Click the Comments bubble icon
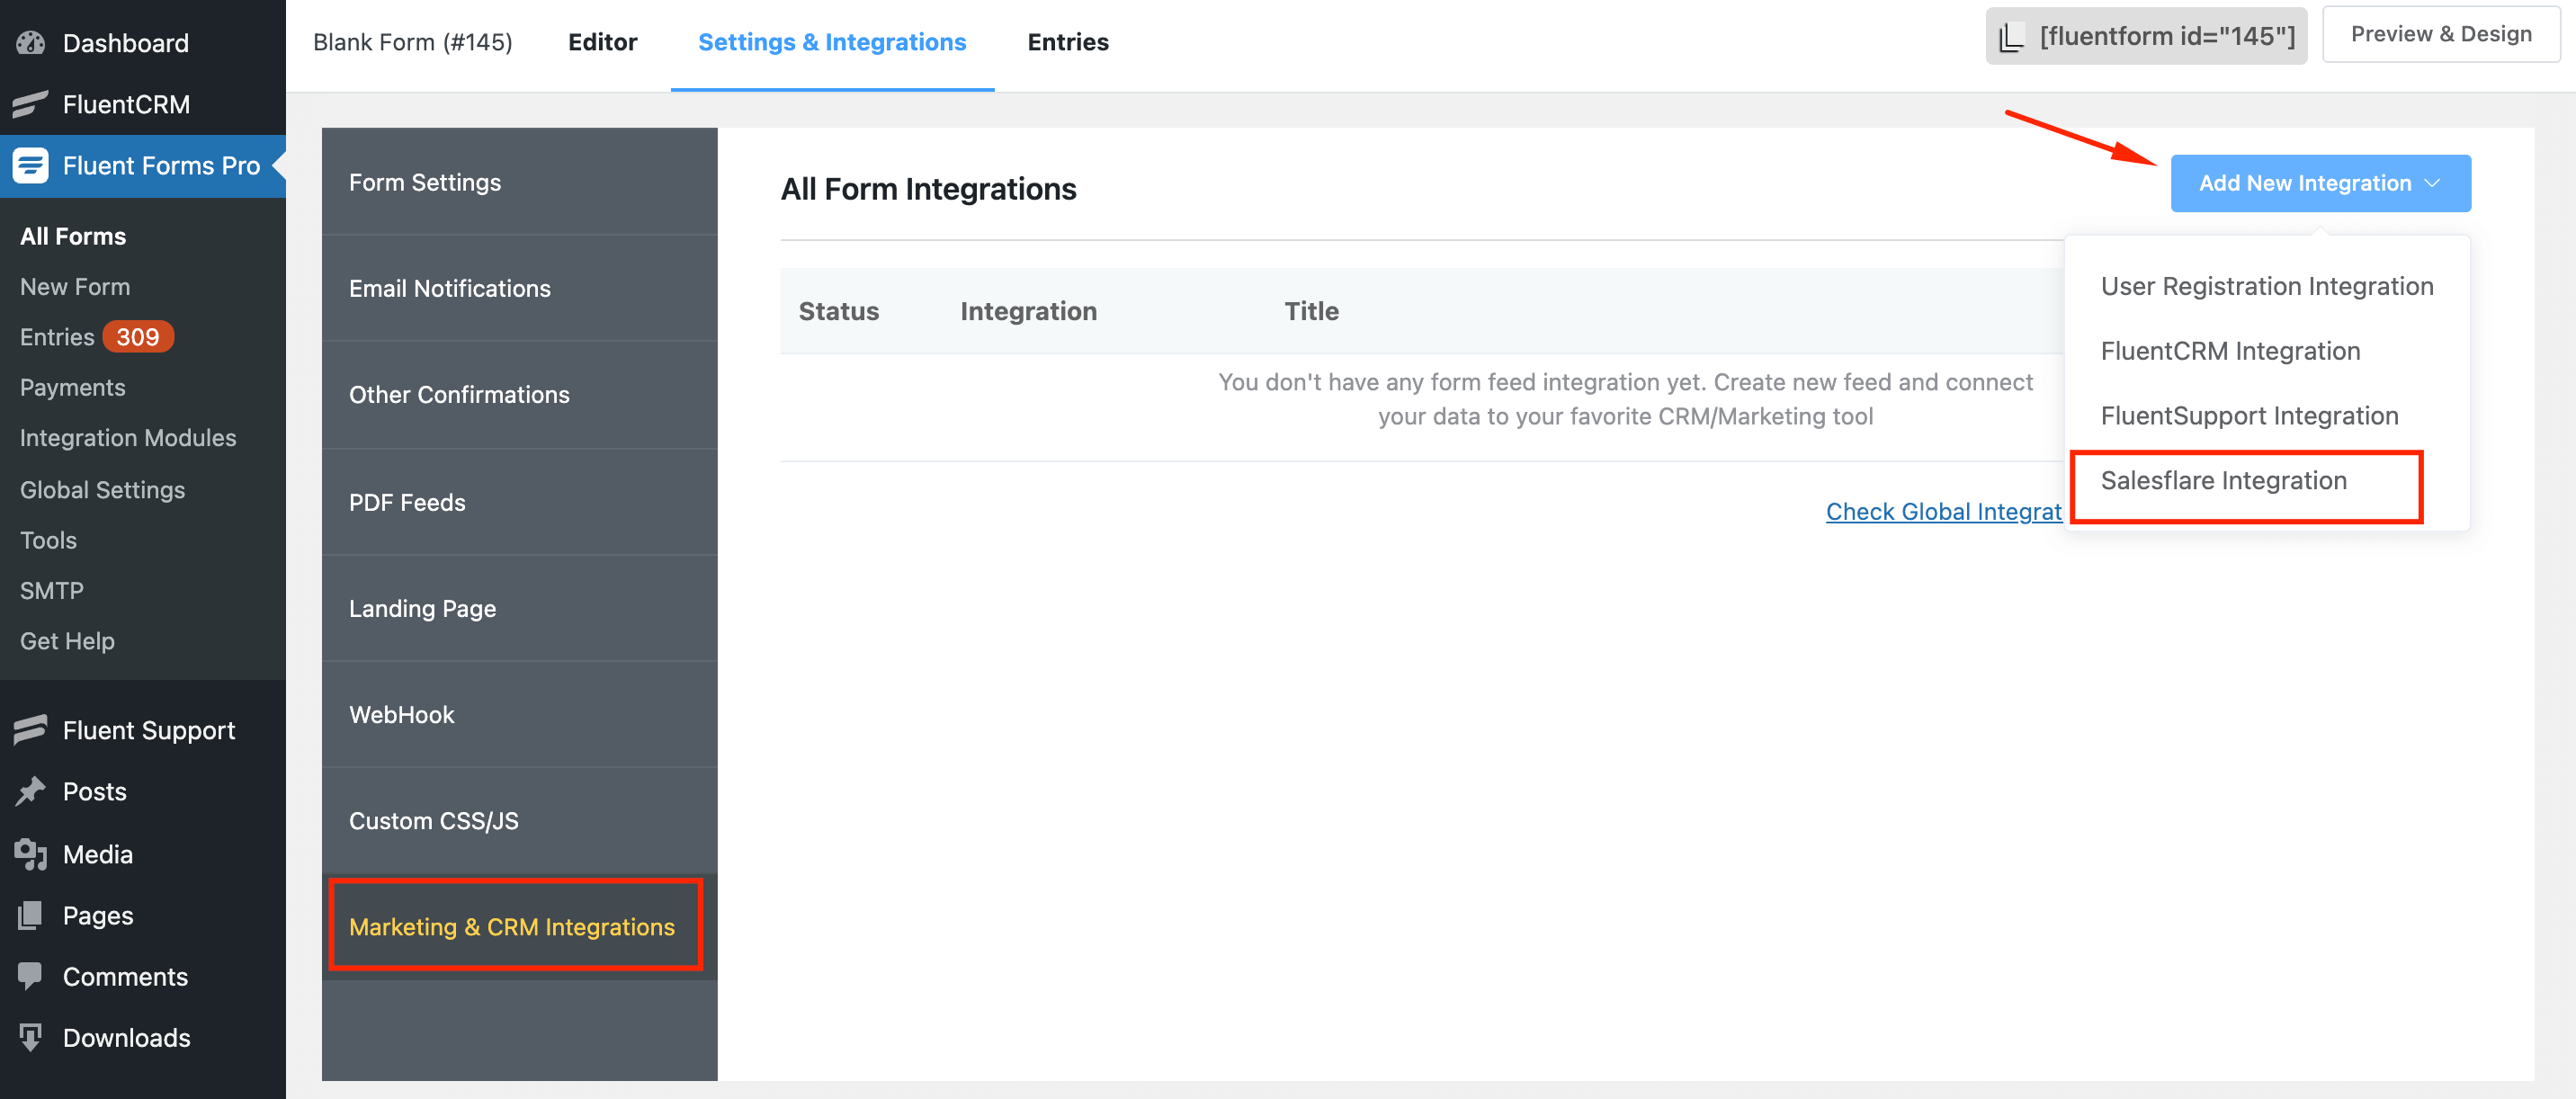The width and height of the screenshot is (2576, 1099). pyautogui.click(x=31, y=976)
